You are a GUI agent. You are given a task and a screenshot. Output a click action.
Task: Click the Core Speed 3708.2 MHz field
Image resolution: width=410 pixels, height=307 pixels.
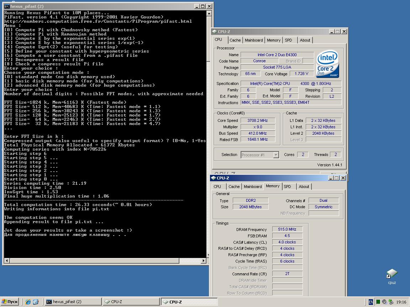[x=258, y=120]
